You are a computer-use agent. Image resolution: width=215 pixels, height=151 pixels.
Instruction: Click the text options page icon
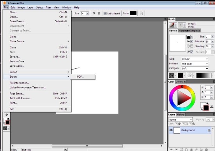coord(141,13)
